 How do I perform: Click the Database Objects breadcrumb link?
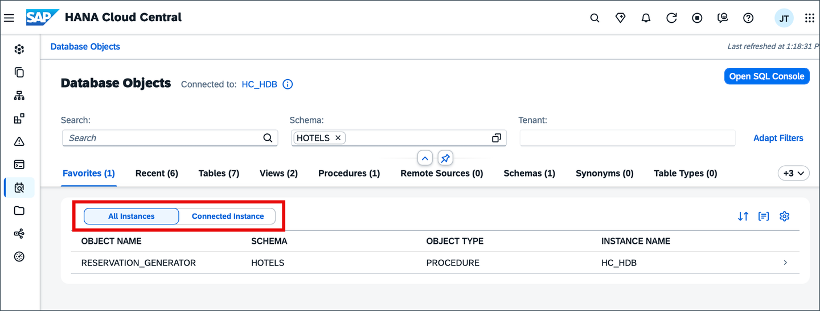(85, 47)
